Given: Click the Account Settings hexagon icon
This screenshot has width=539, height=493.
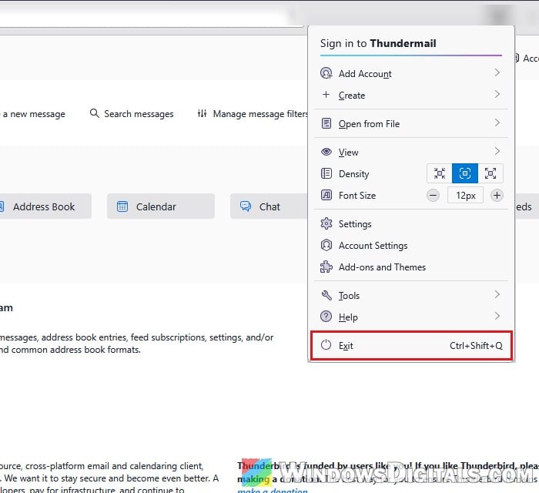Looking at the screenshot, I should pos(326,245).
